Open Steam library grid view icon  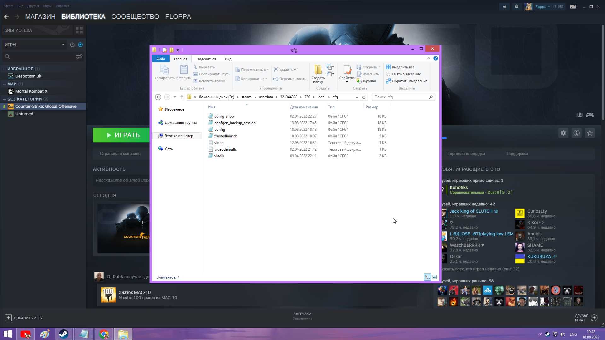79,30
